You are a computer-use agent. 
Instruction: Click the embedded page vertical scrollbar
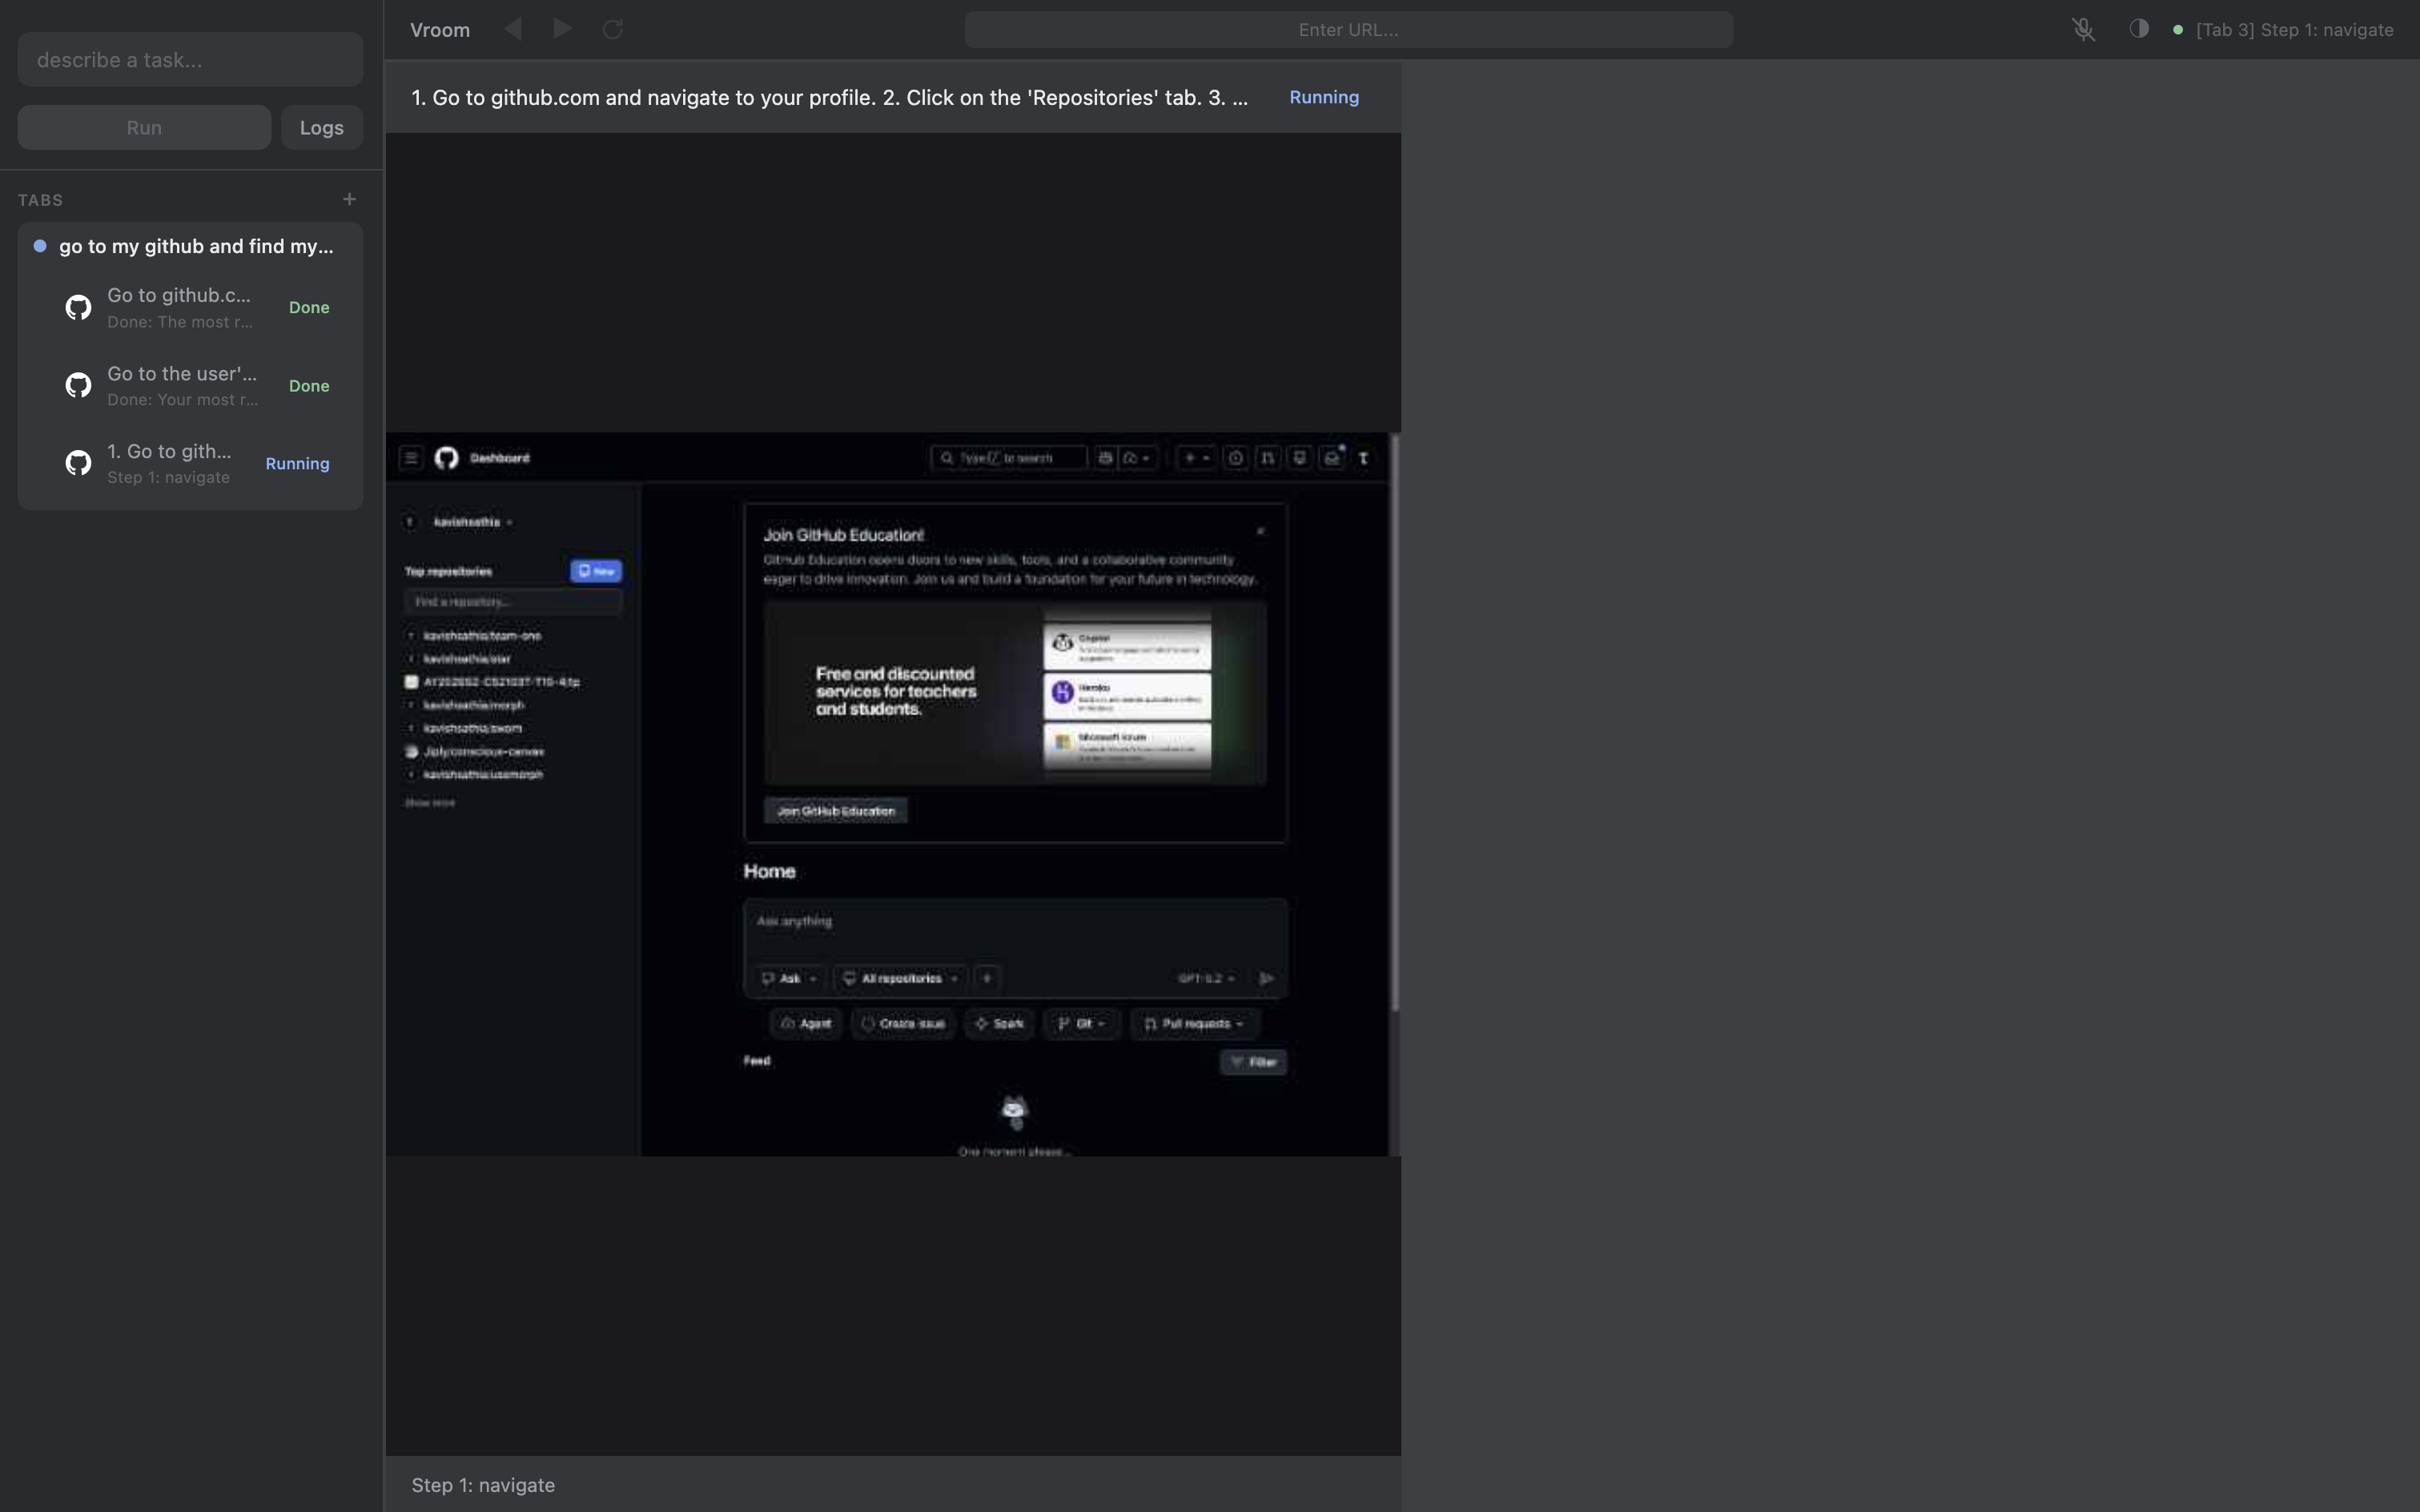tap(1394, 720)
